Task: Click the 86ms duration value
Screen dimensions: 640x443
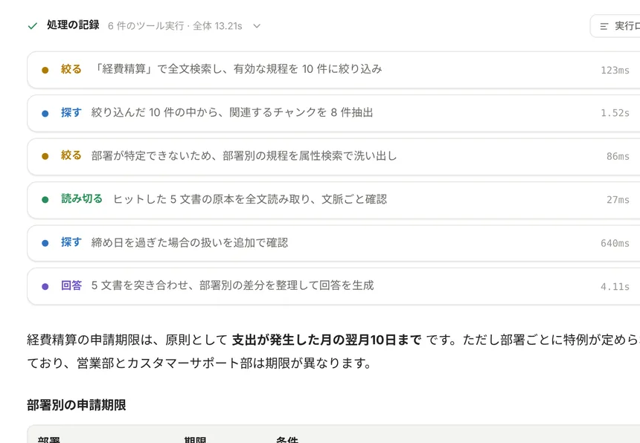Action: point(618,157)
